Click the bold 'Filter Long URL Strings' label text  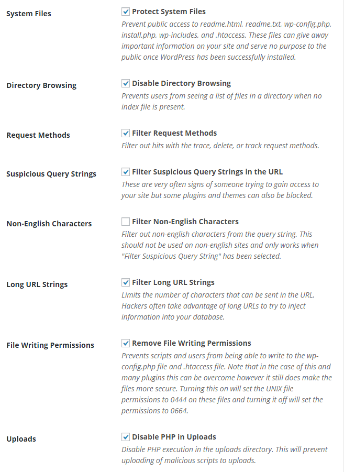point(173,282)
